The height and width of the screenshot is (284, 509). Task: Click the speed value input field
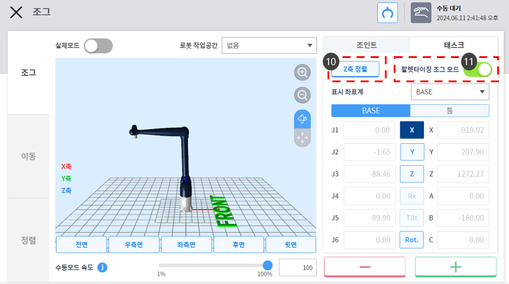(297, 267)
